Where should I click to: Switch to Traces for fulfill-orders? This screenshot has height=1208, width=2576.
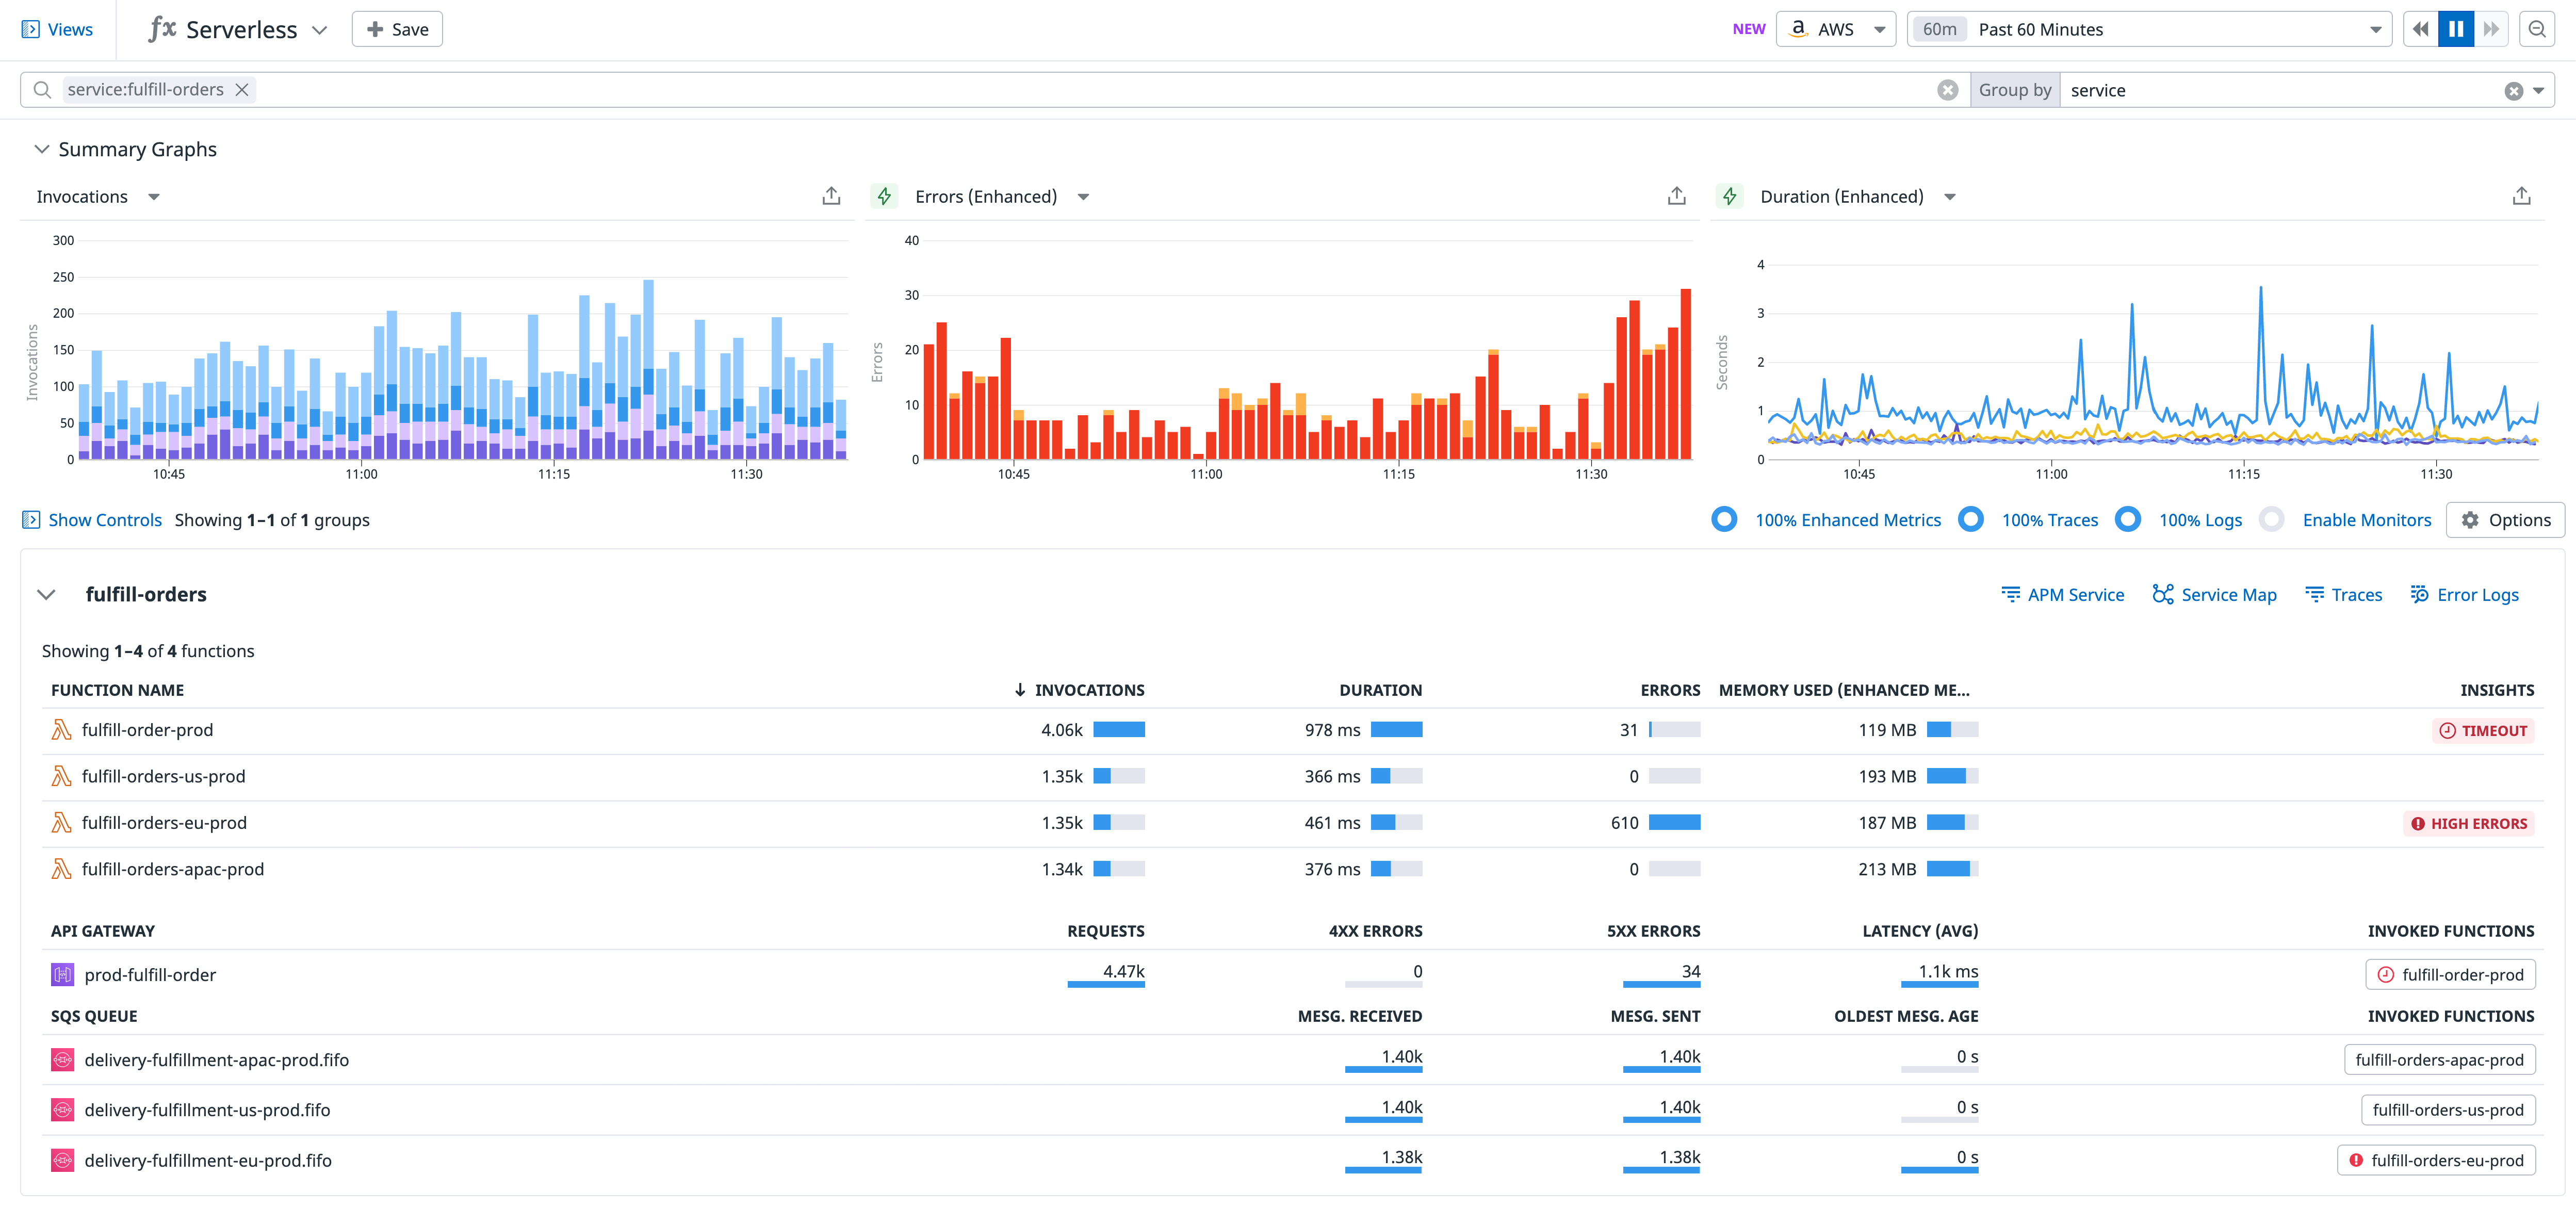(x=2344, y=594)
